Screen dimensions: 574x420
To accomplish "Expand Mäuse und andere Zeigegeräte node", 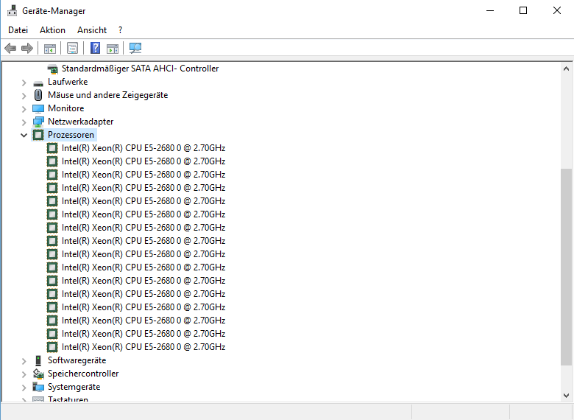I will coord(24,96).
